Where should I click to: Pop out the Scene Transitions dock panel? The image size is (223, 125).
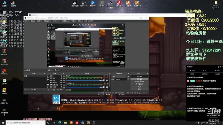click(128, 74)
